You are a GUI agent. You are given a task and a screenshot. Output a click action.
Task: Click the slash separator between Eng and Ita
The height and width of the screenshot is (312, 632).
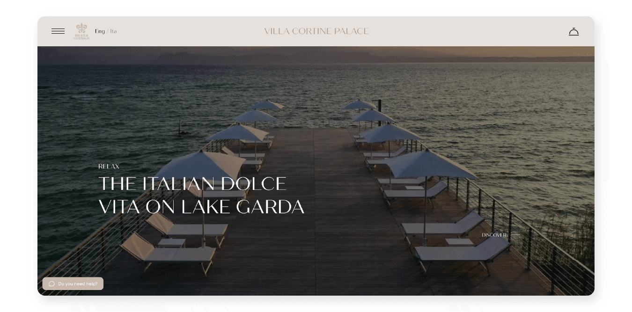(107, 31)
